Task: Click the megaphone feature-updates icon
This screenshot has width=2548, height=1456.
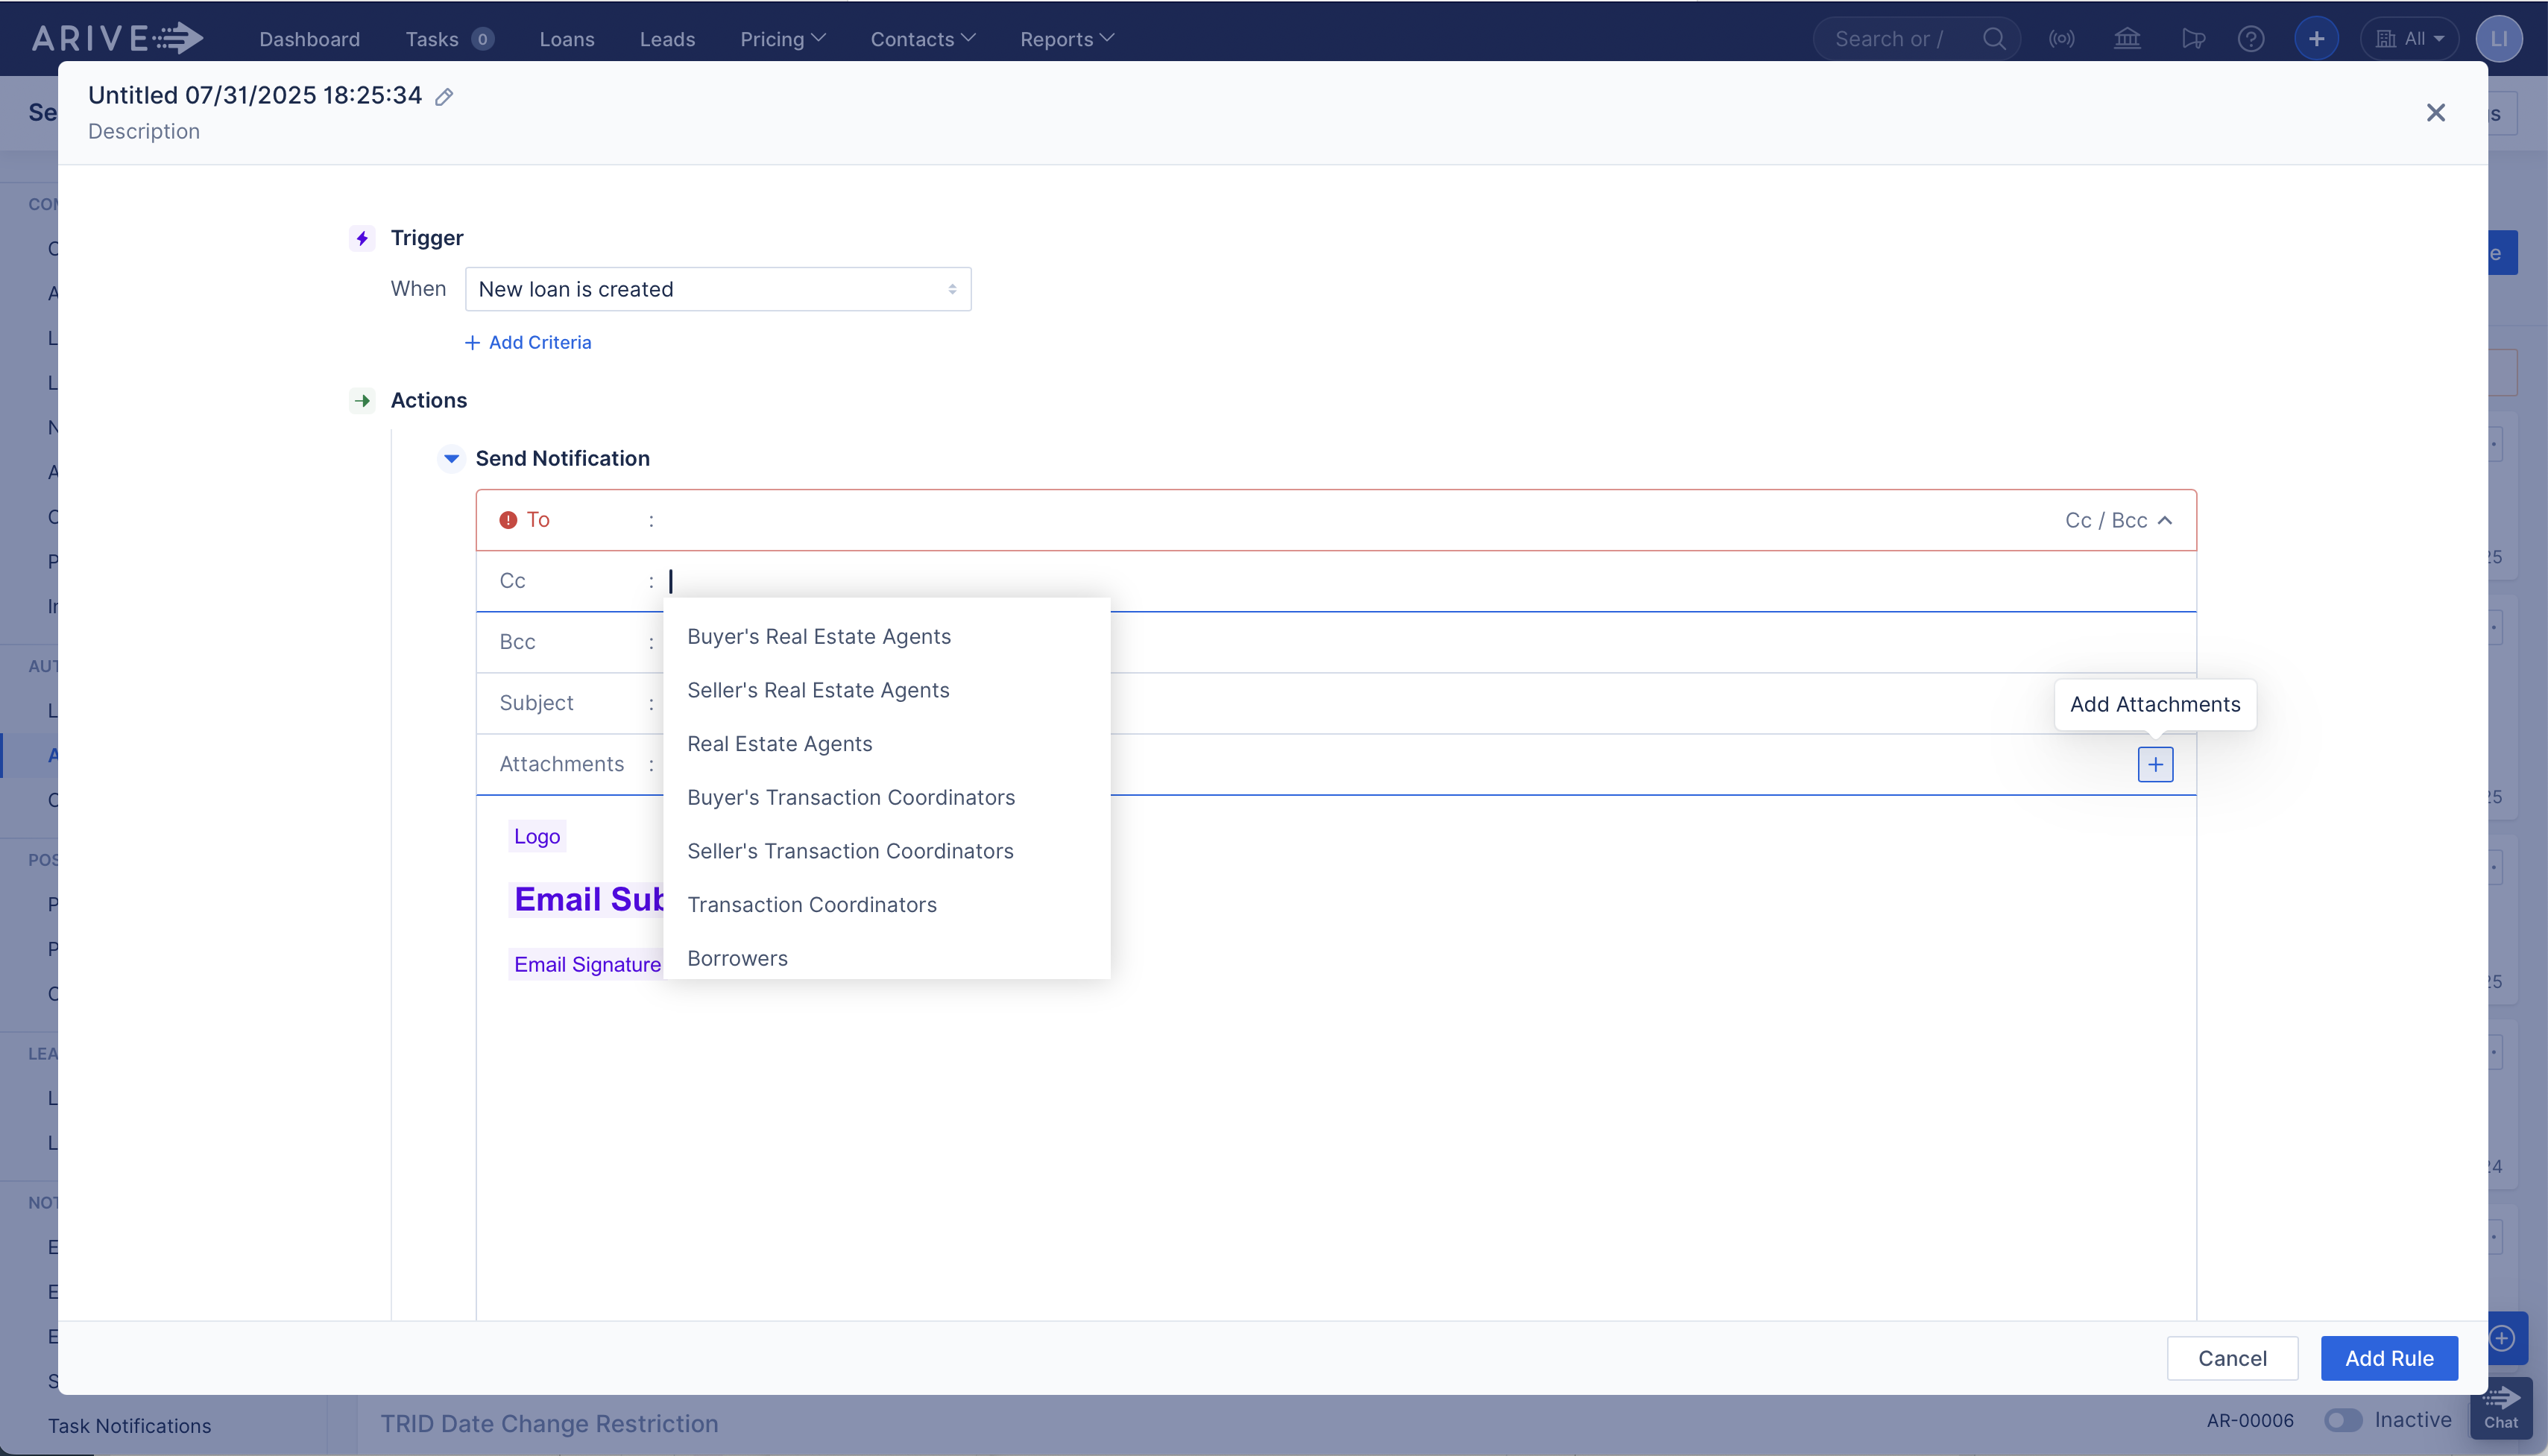Action: [x=2192, y=38]
